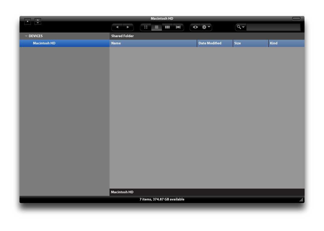Switch to list view
The image size is (324, 231).
(156, 27)
